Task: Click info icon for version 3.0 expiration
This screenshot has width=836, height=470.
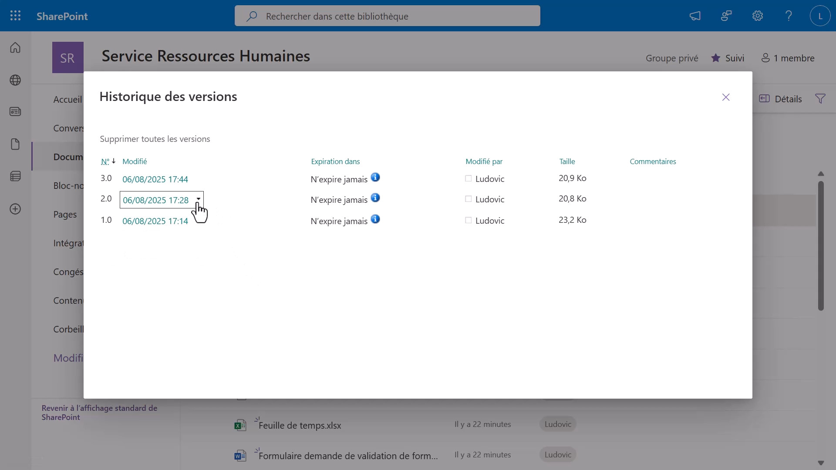Action: (375, 178)
